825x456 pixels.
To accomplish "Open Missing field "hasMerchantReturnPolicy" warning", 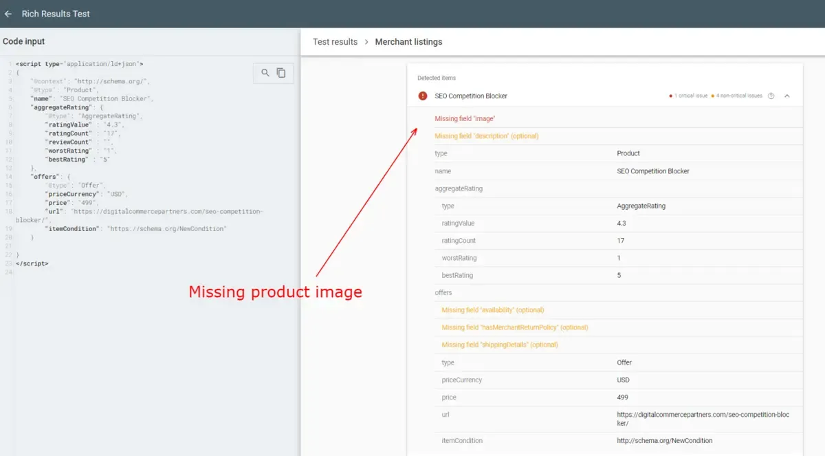I will click(x=514, y=327).
